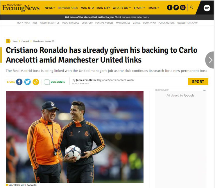
Task: Expand the NEWS dropdown menu
Action: coord(50,8)
